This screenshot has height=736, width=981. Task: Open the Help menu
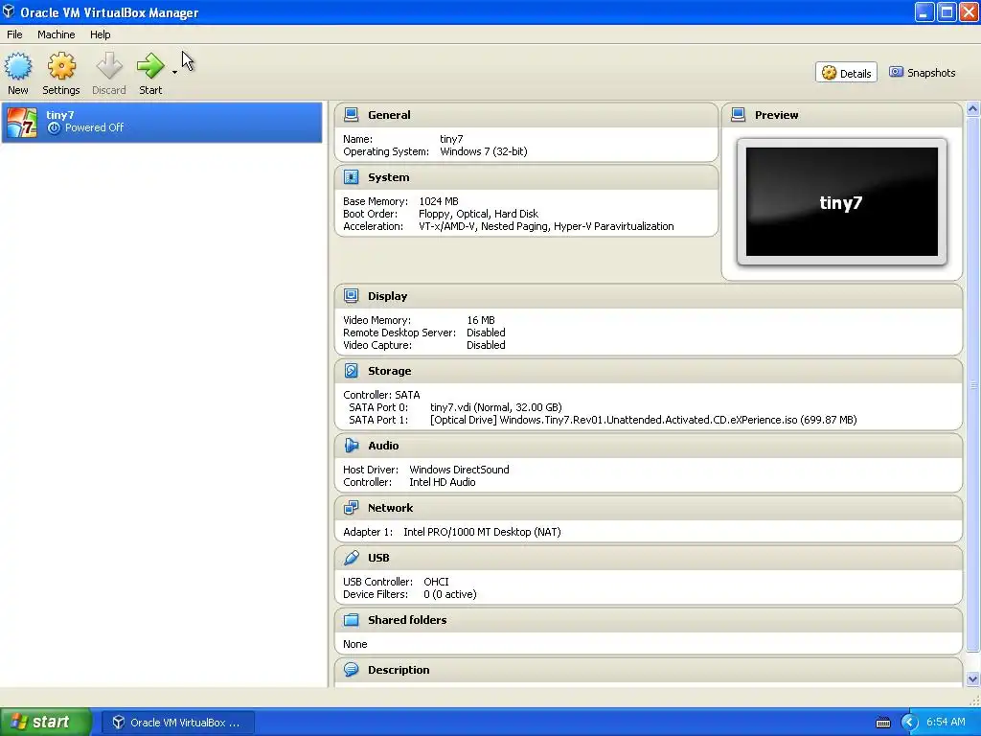pos(100,34)
